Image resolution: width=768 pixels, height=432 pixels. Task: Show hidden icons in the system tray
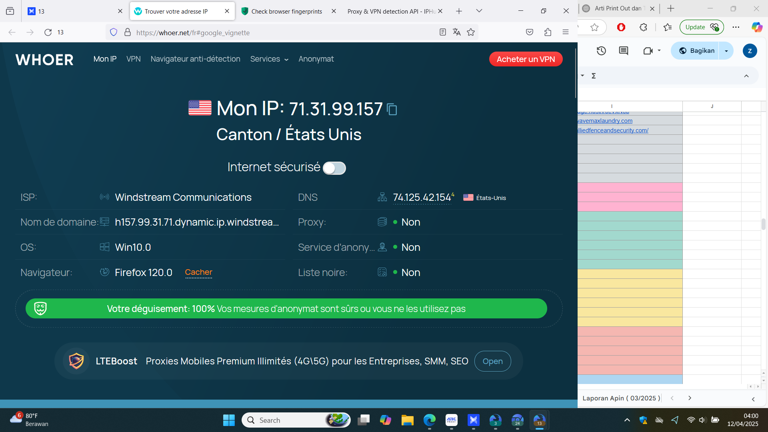627,420
